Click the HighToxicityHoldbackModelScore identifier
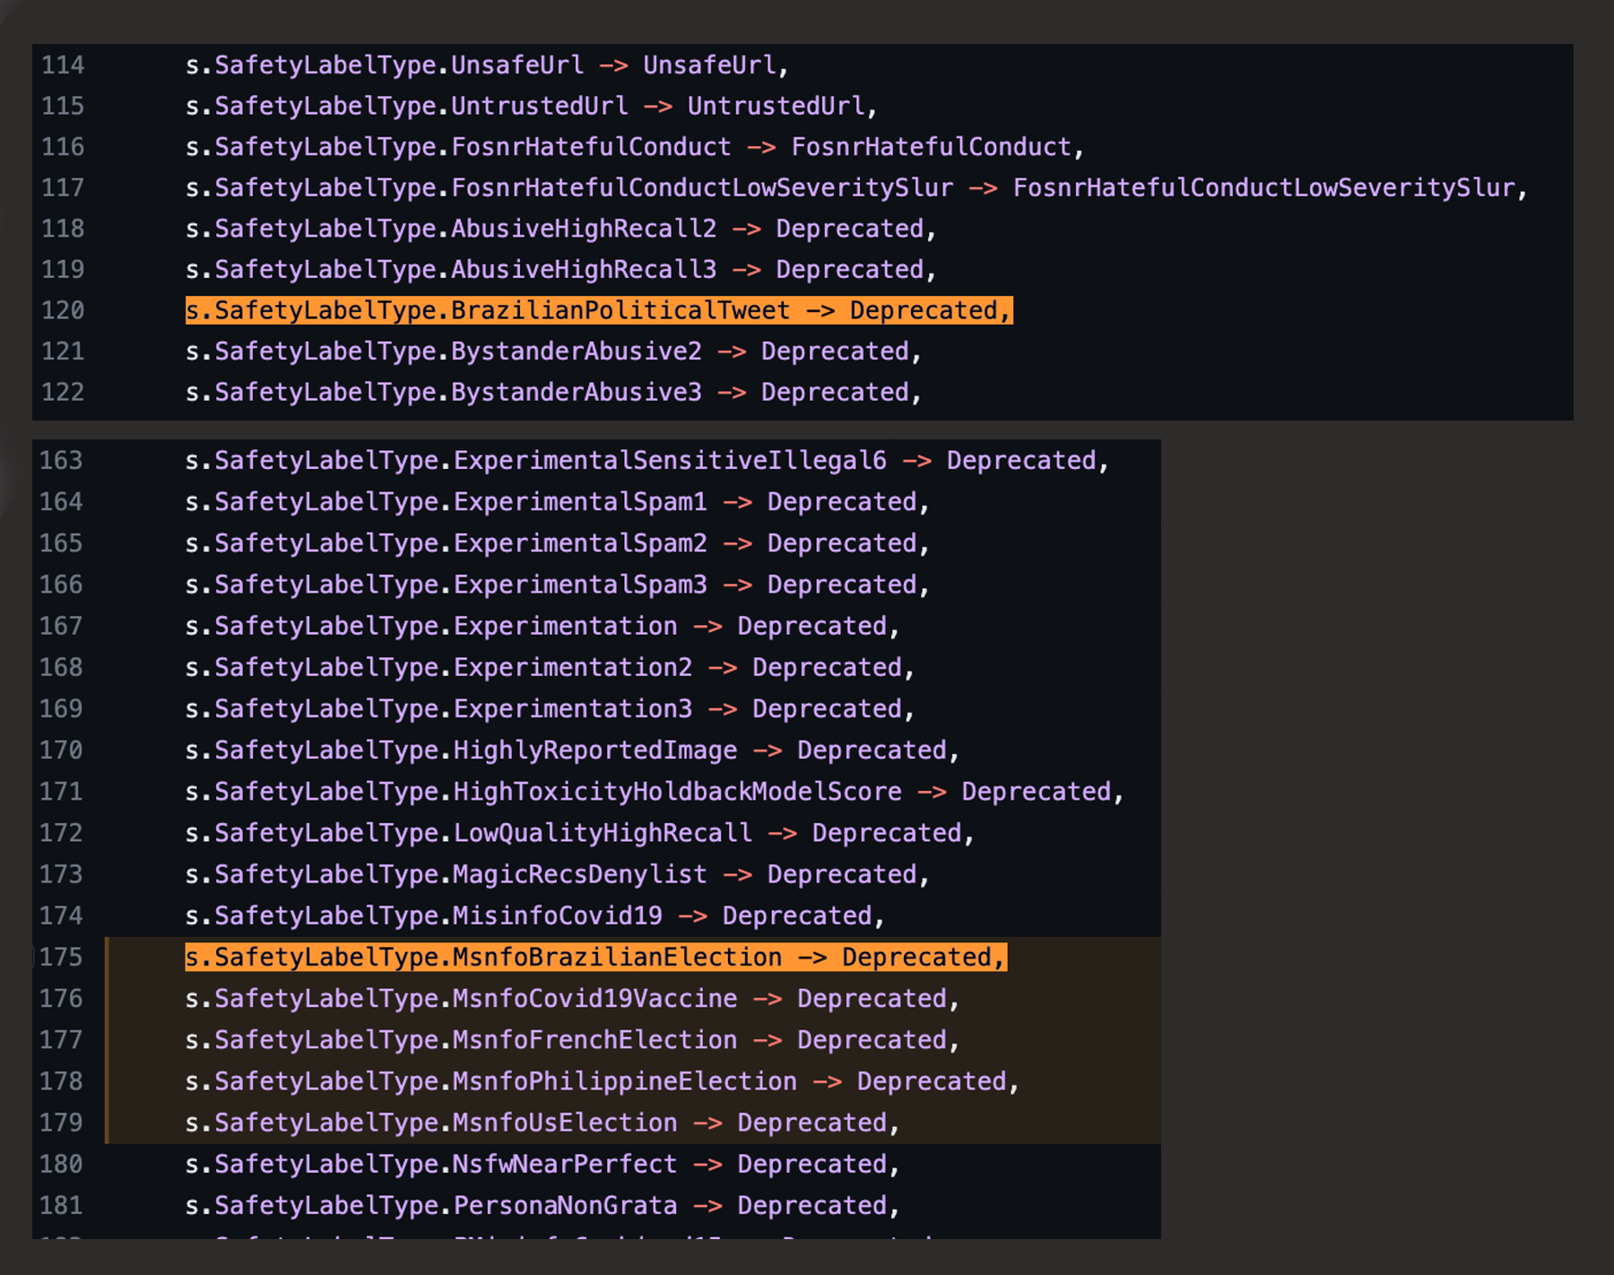 click(677, 791)
